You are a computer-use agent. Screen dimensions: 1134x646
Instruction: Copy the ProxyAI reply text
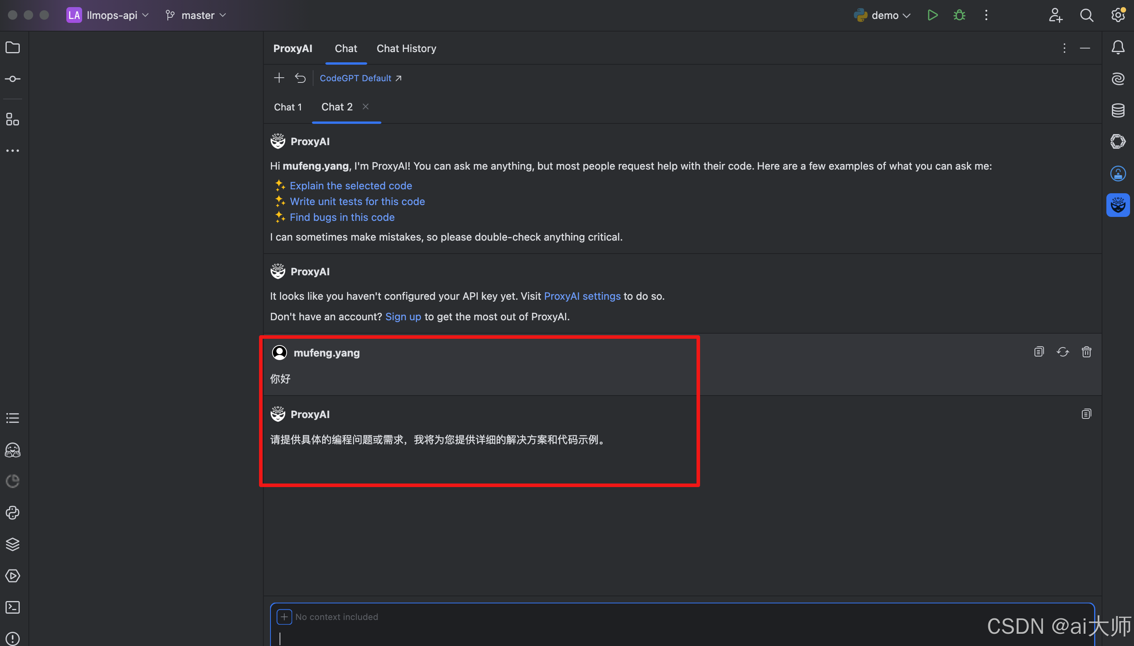click(x=1086, y=414)
